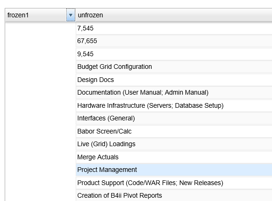Select the Live (Grid) Loadings row
This screenshot has height=201, width=272.
174,144
